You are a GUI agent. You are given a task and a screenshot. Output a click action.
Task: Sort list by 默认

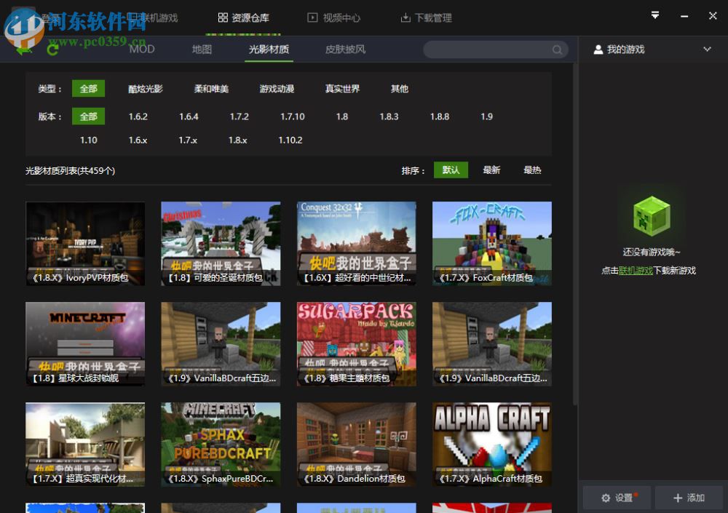[x=451, y=170]
